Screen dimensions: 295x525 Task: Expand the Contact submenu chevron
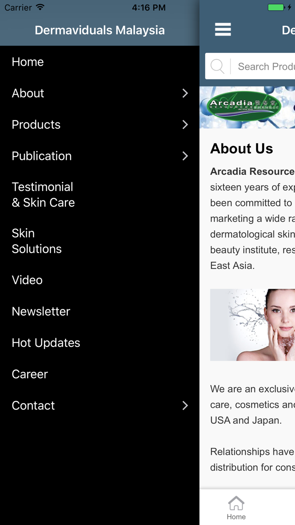[185, 406]
